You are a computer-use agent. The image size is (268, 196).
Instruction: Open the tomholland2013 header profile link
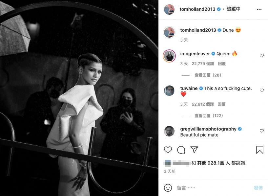click(197, 9)
